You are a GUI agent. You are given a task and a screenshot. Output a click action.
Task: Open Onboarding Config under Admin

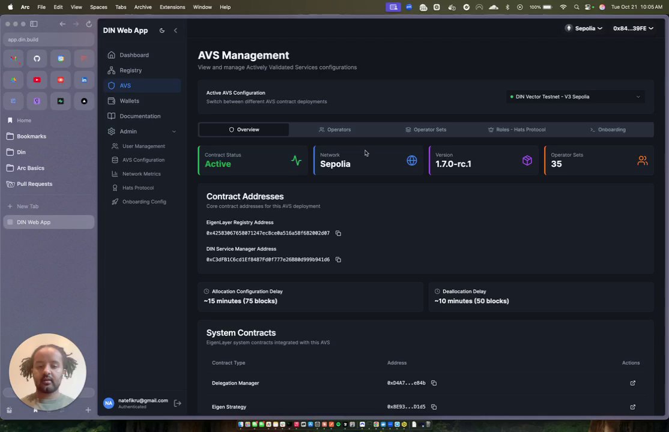pos(144,202)
